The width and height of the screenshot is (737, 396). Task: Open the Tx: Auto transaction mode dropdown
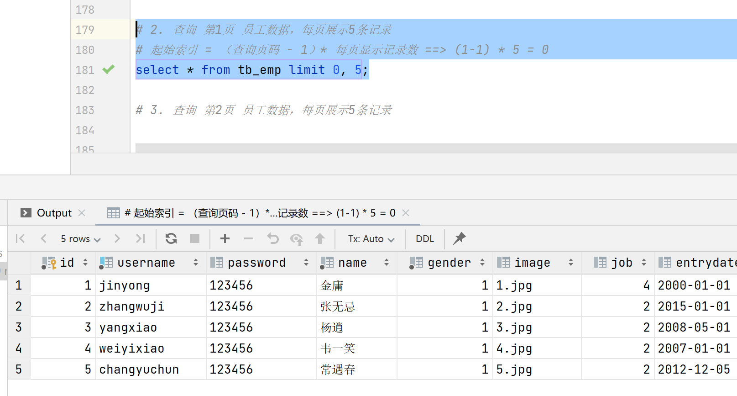coord(371,239)
